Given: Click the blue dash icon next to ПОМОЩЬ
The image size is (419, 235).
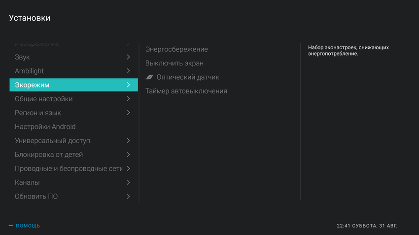Looking at the screenshot, I should coord(11,226).
